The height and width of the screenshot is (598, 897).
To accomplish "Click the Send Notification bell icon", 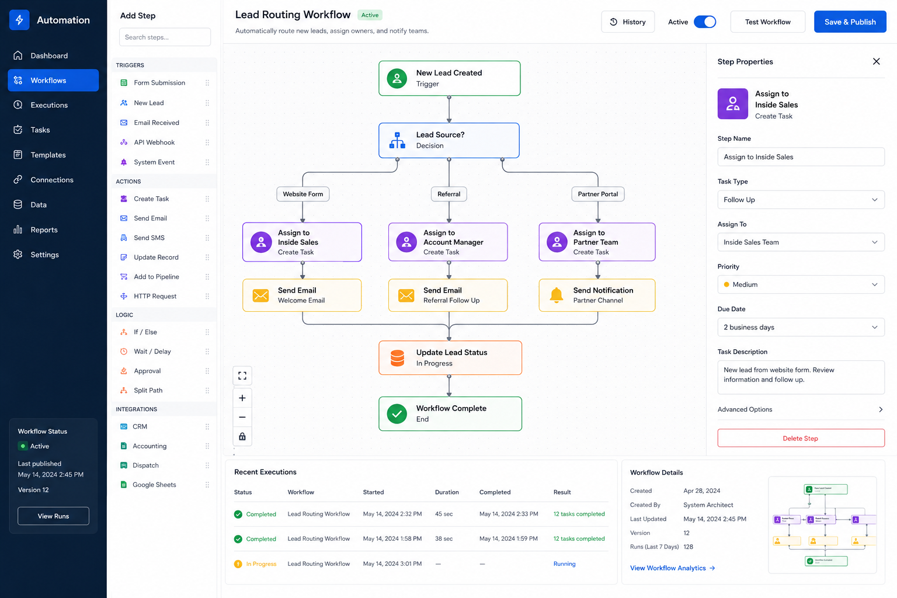I will click(x=557, y=295).
